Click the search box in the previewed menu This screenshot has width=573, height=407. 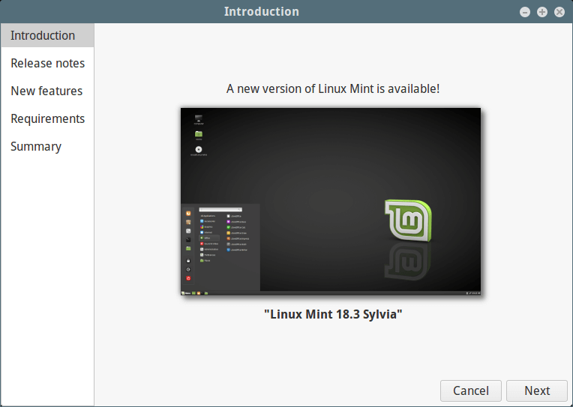220,210
